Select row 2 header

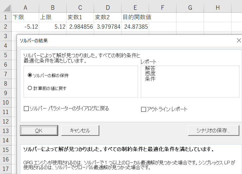point(6,27)
